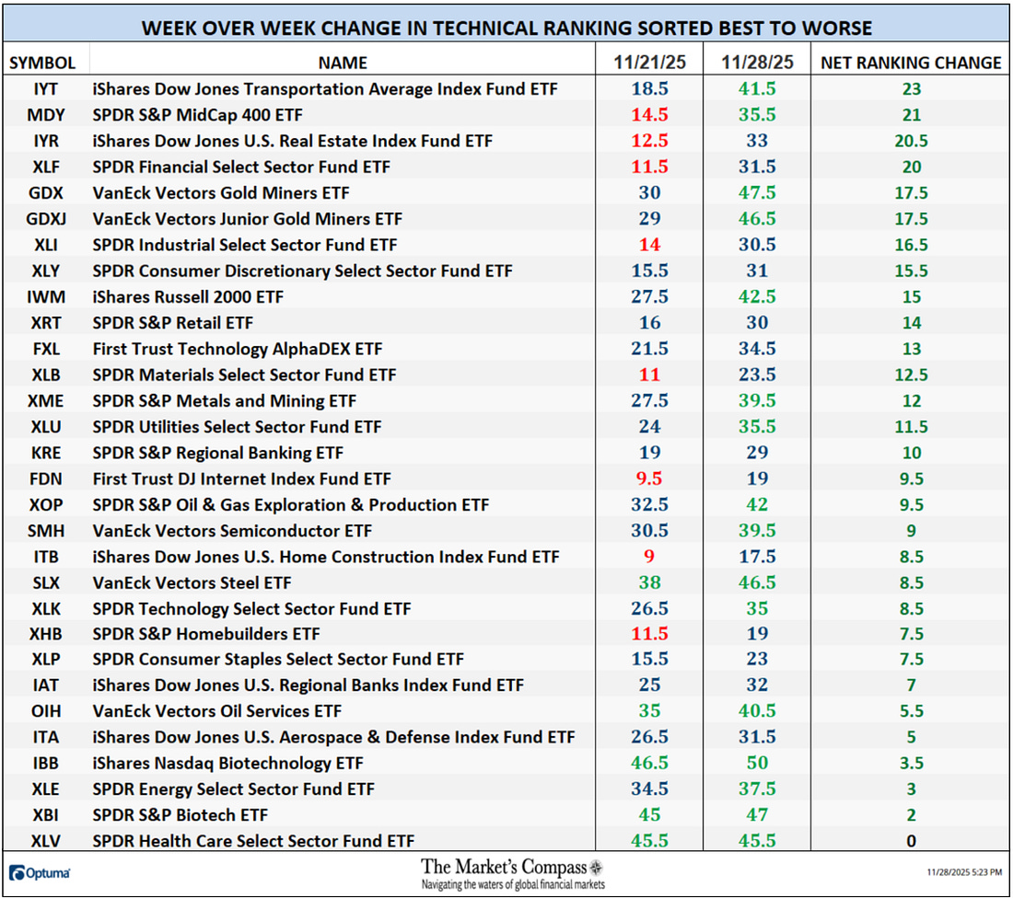Click the IAT symbol cell
The height and width of the screenshot is (898, 1013).
coord(46,685)
